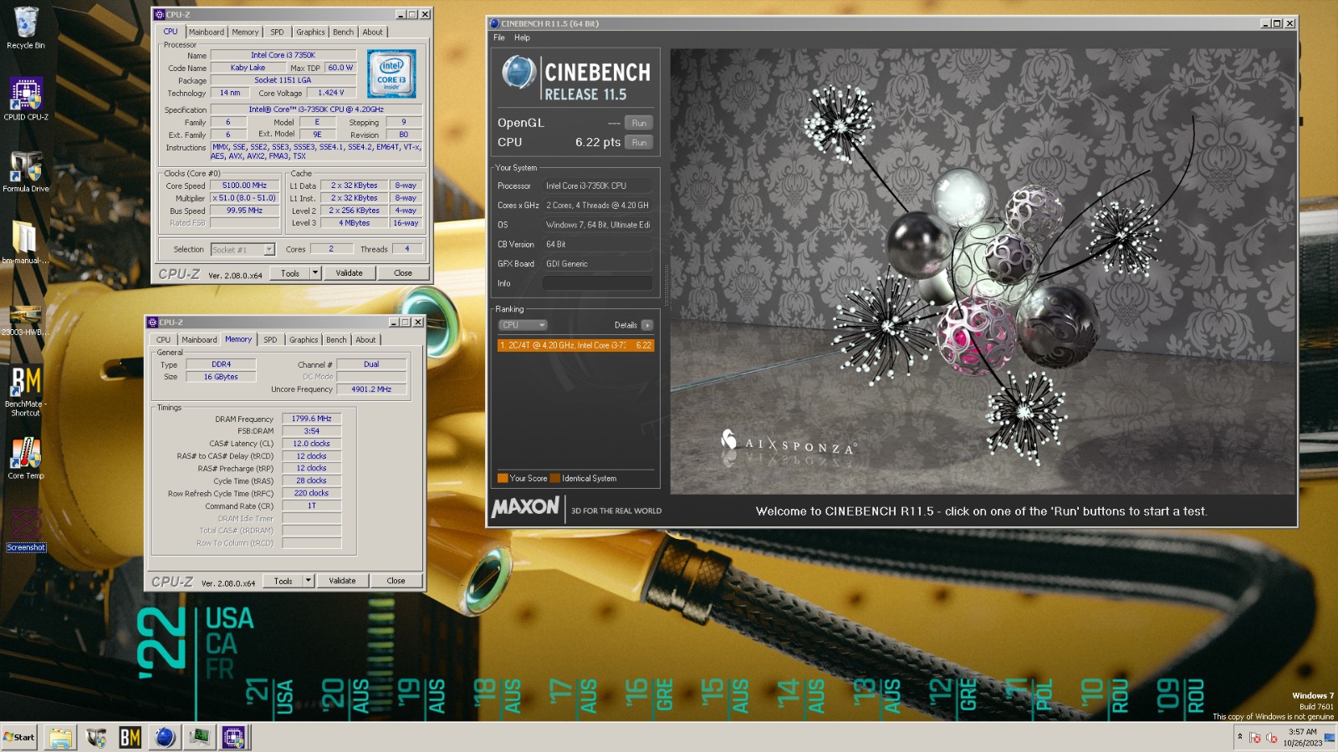Run the CPU benchmark test
The image size is (1338, 752).
[640, 143]
